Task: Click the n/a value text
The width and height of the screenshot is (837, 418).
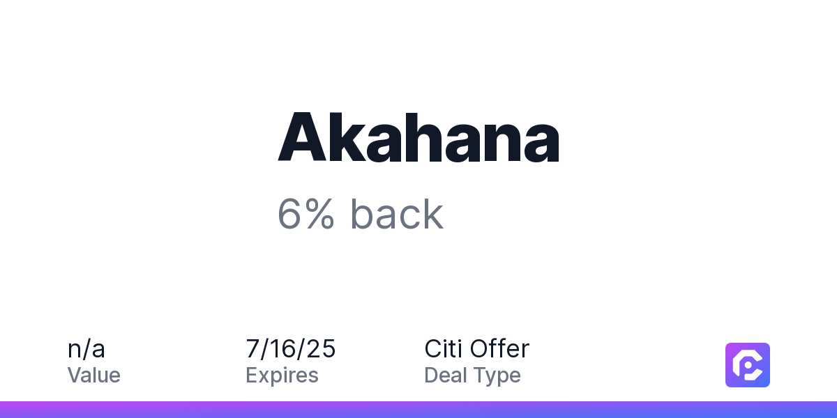Action: (x=86, y=349)
